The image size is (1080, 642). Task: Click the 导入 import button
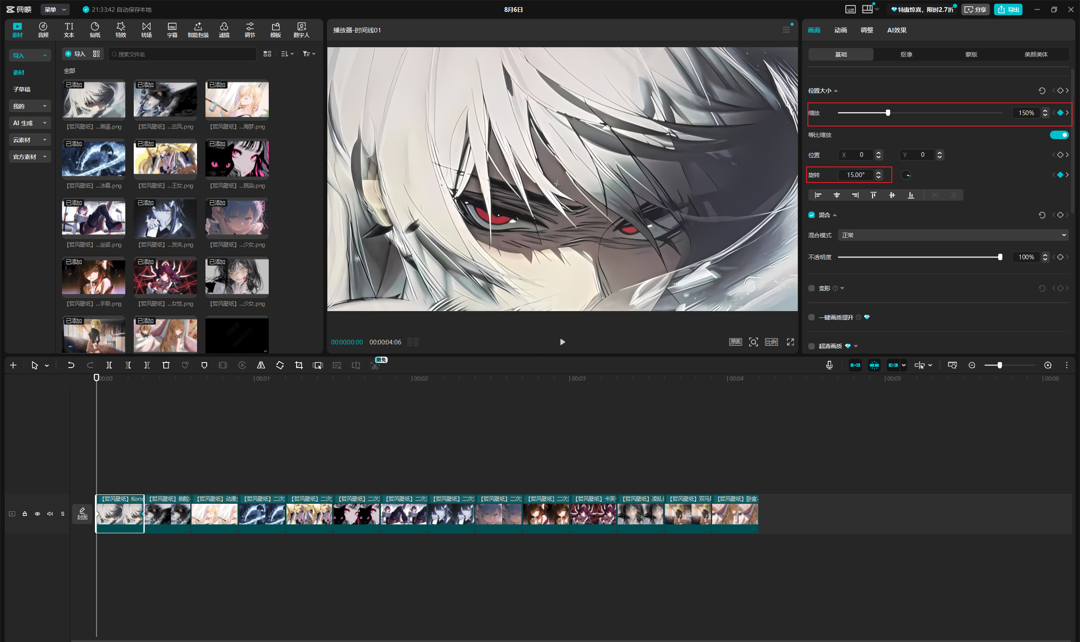point(76,54)
